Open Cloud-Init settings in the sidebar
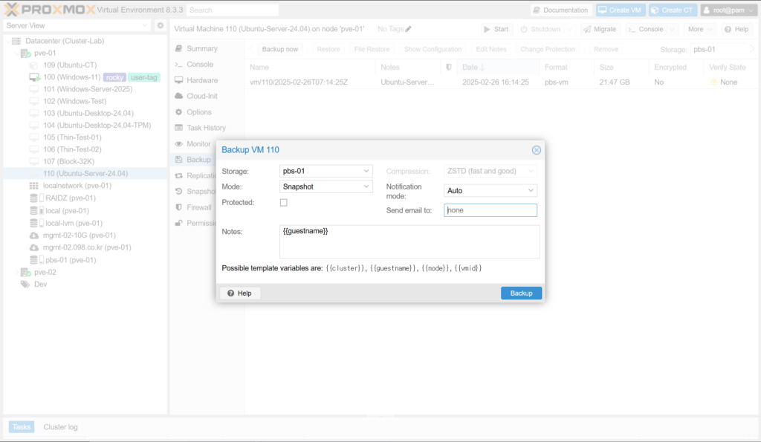 click(201, 96)
